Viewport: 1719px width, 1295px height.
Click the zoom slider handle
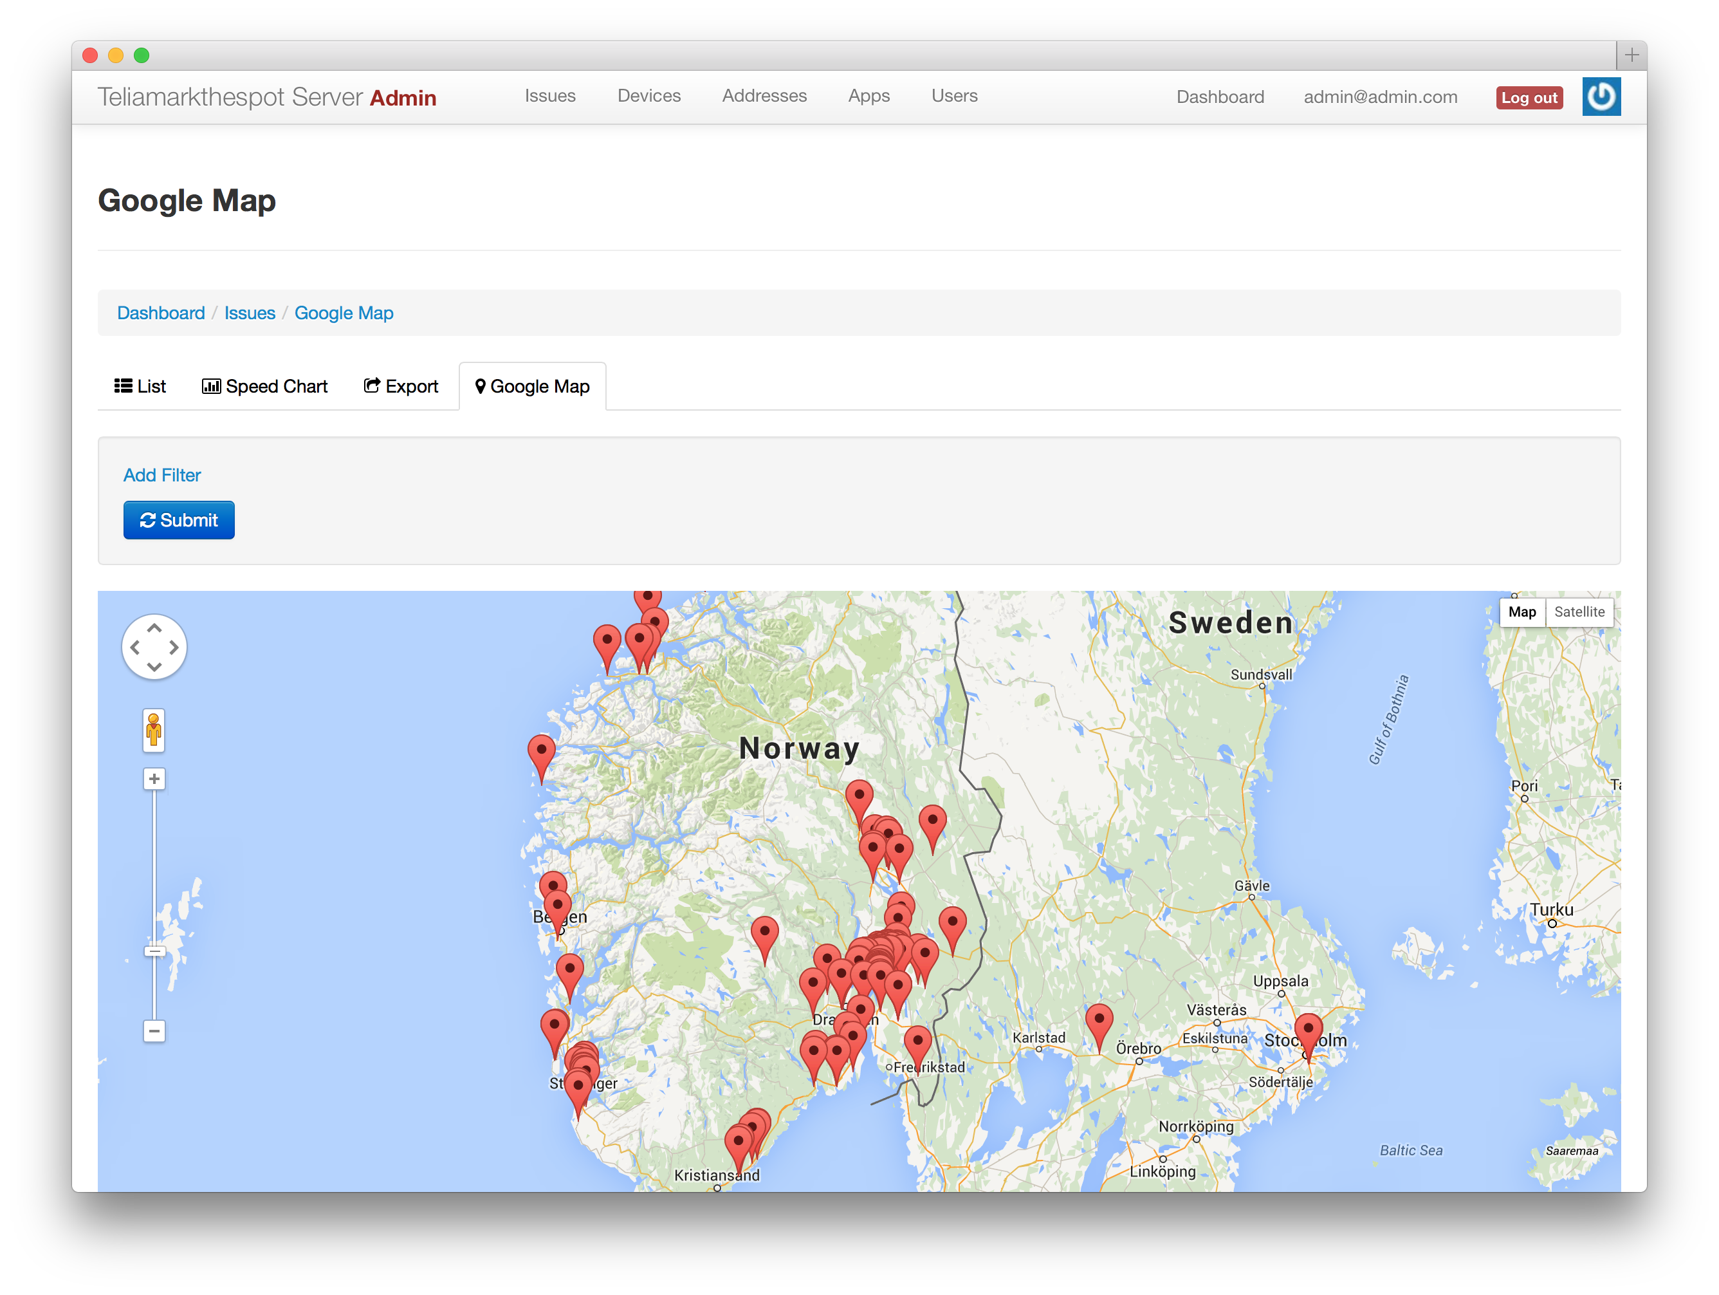click(x=154, y=951)
